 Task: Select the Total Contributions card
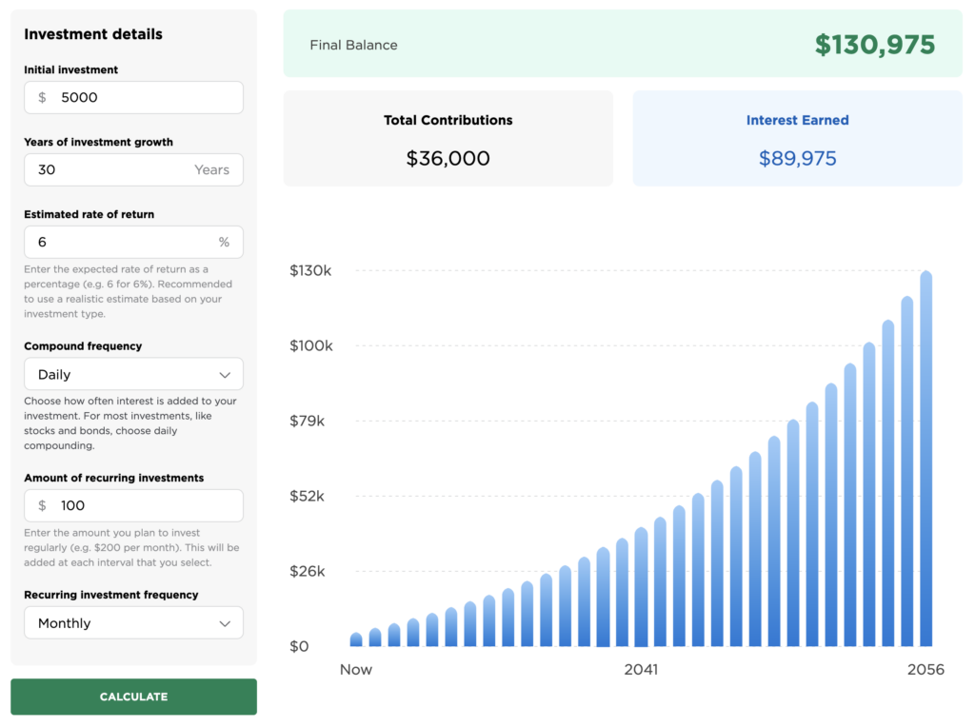click(448, 139)
